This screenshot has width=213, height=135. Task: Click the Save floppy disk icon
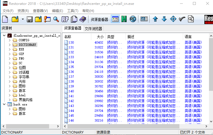(x=30, y=19)
